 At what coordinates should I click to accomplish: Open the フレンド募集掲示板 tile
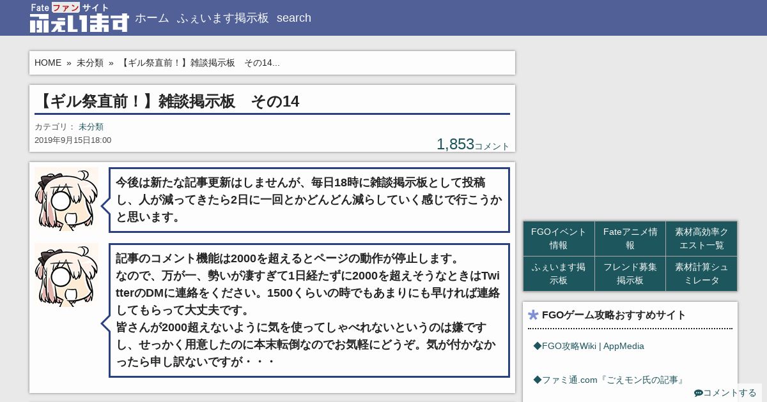pos(630,274)
